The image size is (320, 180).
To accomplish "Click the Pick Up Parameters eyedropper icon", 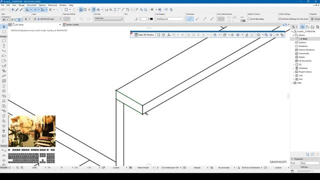I will [17, 9].
